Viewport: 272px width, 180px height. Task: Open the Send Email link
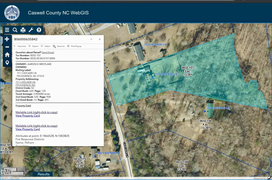[x=48, y=52]
